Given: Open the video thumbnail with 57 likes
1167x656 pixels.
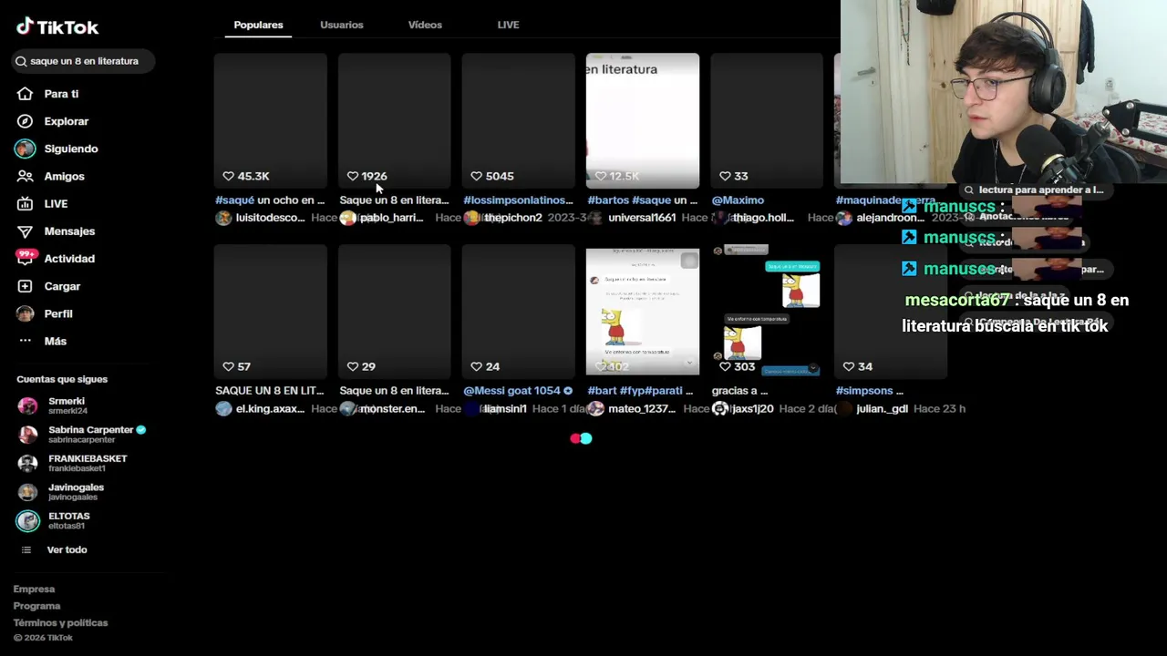Looking at the screenshot, I should pyautogui.click(x=271, y=311).
